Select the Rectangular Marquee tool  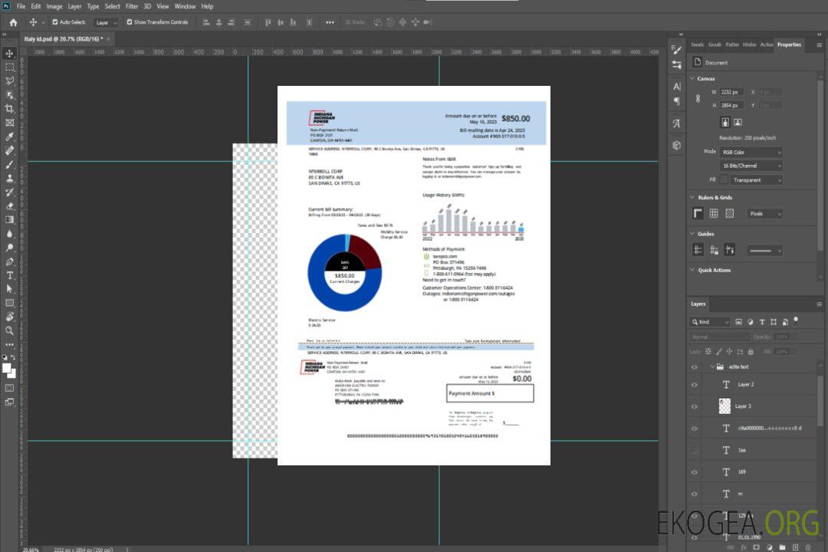[10, 67]
